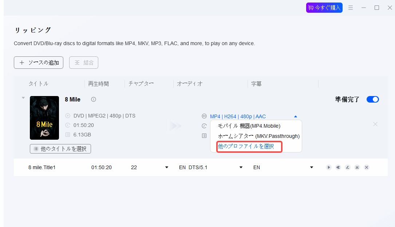395x227 pixels.
Task: Click the 01:50:20 duration in Title1 row
Action: coord(101,167)
